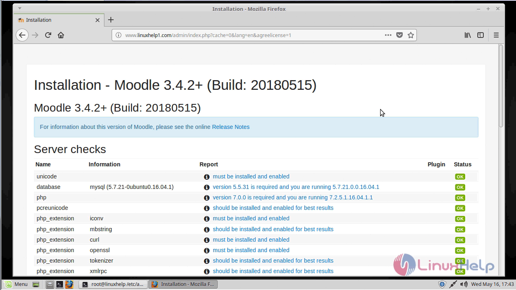Select the Installation browser tab
The image size is (516, 290).
(59, 20)
